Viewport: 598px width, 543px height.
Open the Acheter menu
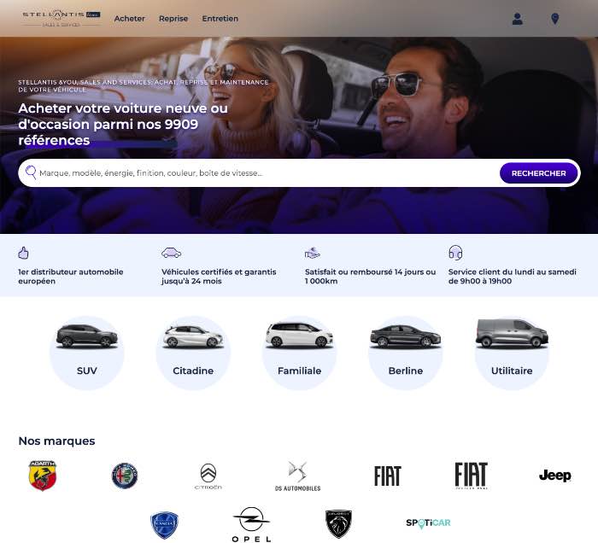(x=130, y=19)
